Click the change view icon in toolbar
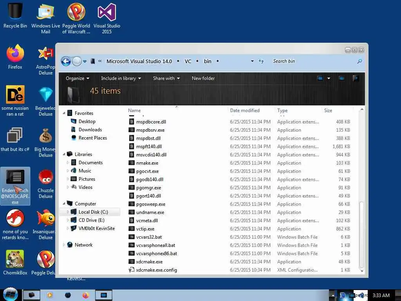This screenshot has width=401, height=301. point(320,78)
